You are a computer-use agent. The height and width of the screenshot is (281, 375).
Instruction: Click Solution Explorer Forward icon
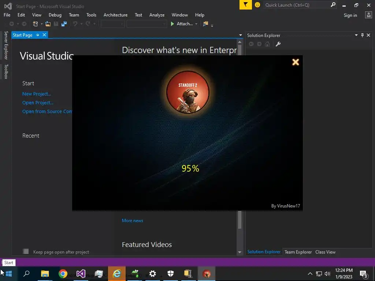259,44
